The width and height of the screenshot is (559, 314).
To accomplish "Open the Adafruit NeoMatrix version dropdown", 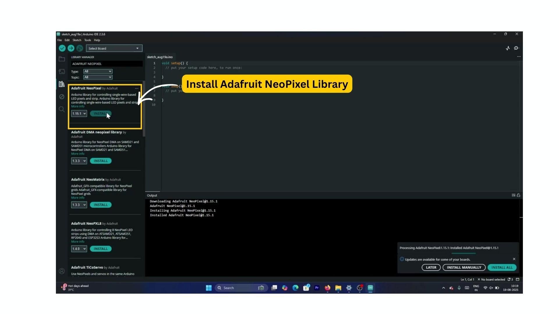I will pos(79,205).
